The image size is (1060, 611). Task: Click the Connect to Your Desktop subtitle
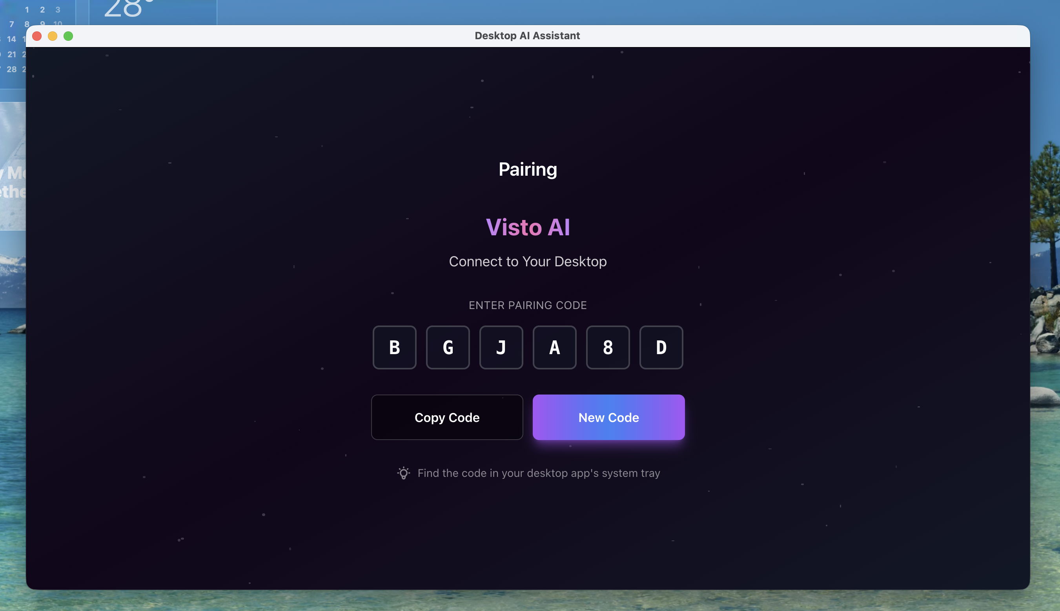coord(527,262)
